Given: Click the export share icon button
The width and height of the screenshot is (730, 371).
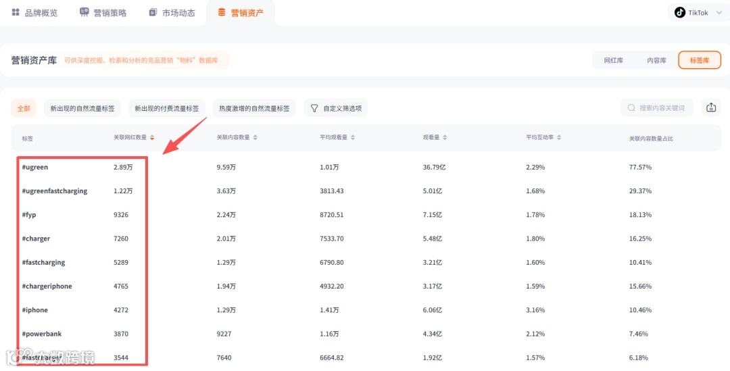Looking at the screenshot, I should click(x=711, y=107).
